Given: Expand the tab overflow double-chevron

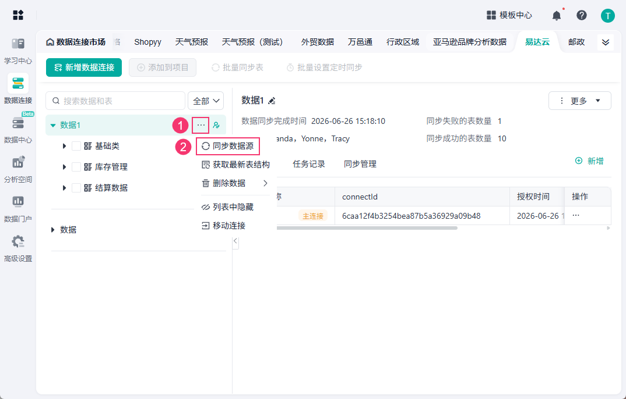Looking at the screenshot, I should (606, 42).
